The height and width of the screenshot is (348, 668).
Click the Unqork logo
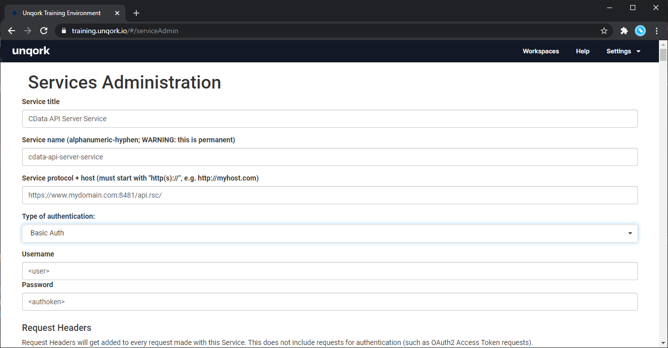click(31, 51)
